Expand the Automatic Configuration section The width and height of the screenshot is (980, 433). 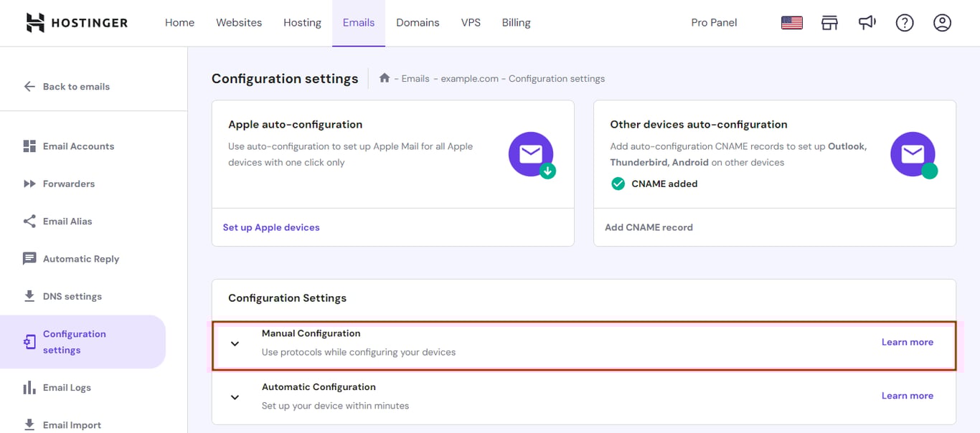point(235,396)
